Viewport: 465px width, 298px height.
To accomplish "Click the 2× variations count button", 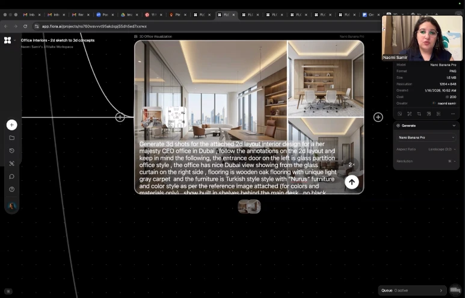I will click(351, 164).
